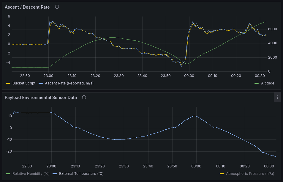Isolate the External Temperature (°C) series label
The width and height of the screenshot is (283, 182).
point(81,173)
